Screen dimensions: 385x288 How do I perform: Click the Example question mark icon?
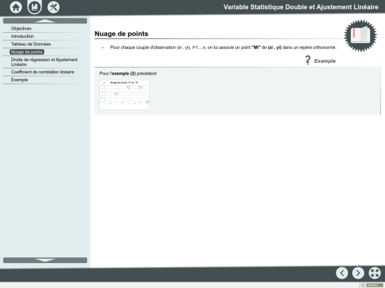point(308,60)
